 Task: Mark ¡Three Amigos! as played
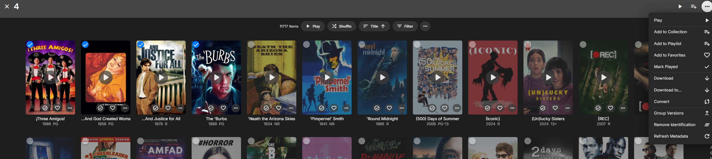[45, 108]
